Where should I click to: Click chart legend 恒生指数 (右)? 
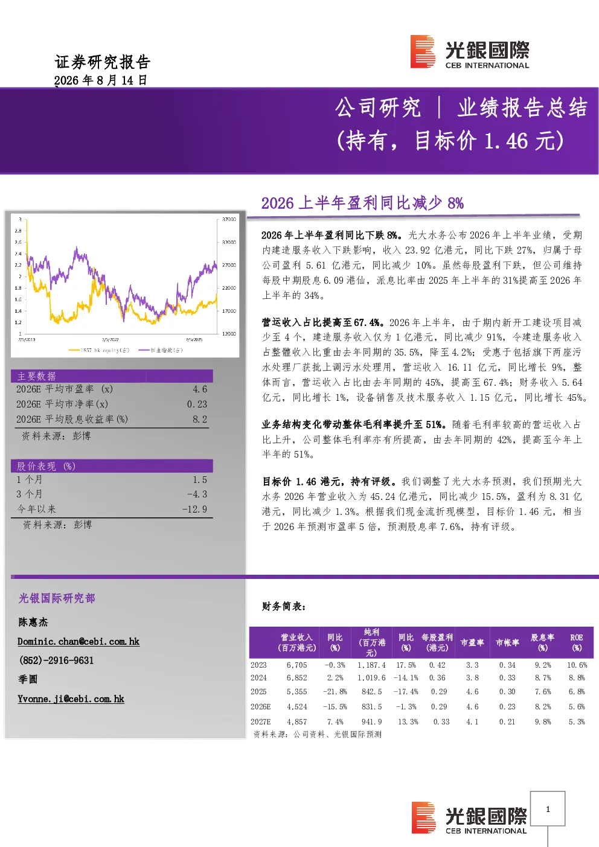click(161, 350)
